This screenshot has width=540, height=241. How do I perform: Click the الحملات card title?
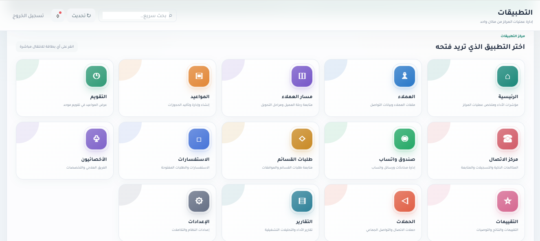[406, 222]
